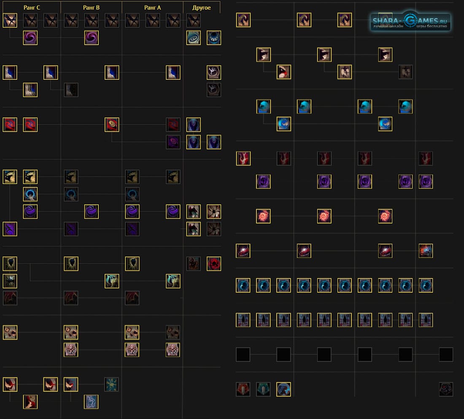Open the Ранг C tab
The width and height of the screenshot is (464, 419).
[32, 8]
